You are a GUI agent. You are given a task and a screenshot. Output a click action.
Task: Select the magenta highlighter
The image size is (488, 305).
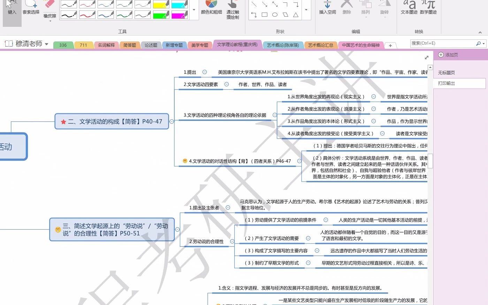(x=180, y=15)
